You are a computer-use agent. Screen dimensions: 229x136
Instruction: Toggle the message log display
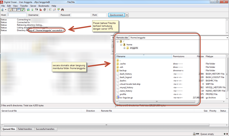[x=11, y=10]
